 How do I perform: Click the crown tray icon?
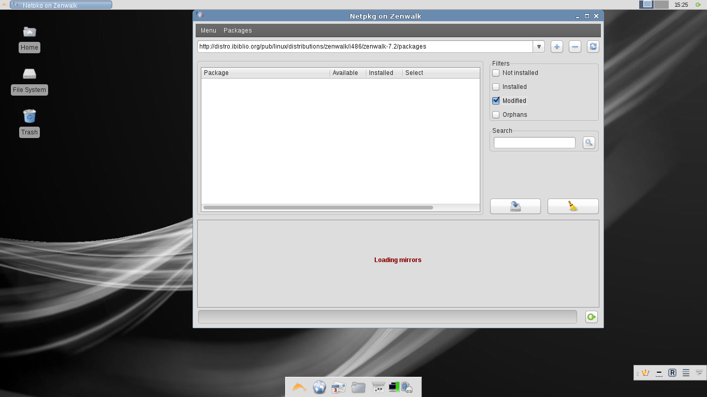coord(645,373)
